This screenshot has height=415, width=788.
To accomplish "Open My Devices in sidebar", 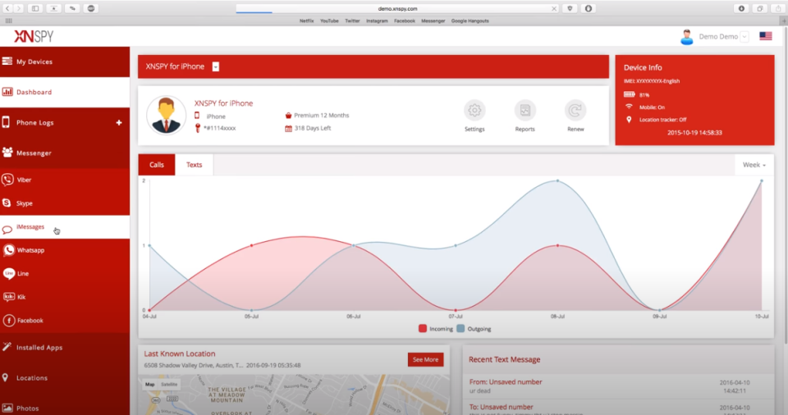I will click(65, 62).
